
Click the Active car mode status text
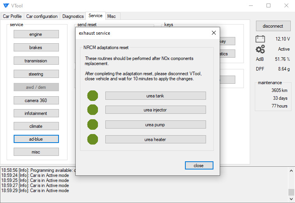(x=284, y=49)
